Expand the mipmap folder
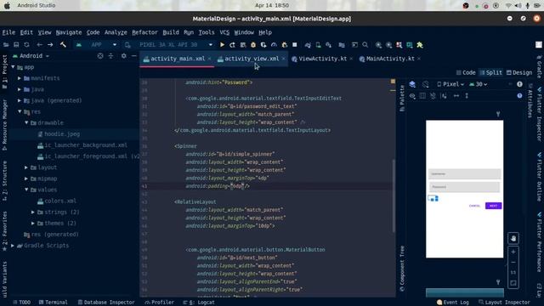 coord(26,178)
